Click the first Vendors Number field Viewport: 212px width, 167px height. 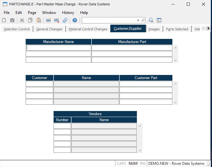pos(62,126)
